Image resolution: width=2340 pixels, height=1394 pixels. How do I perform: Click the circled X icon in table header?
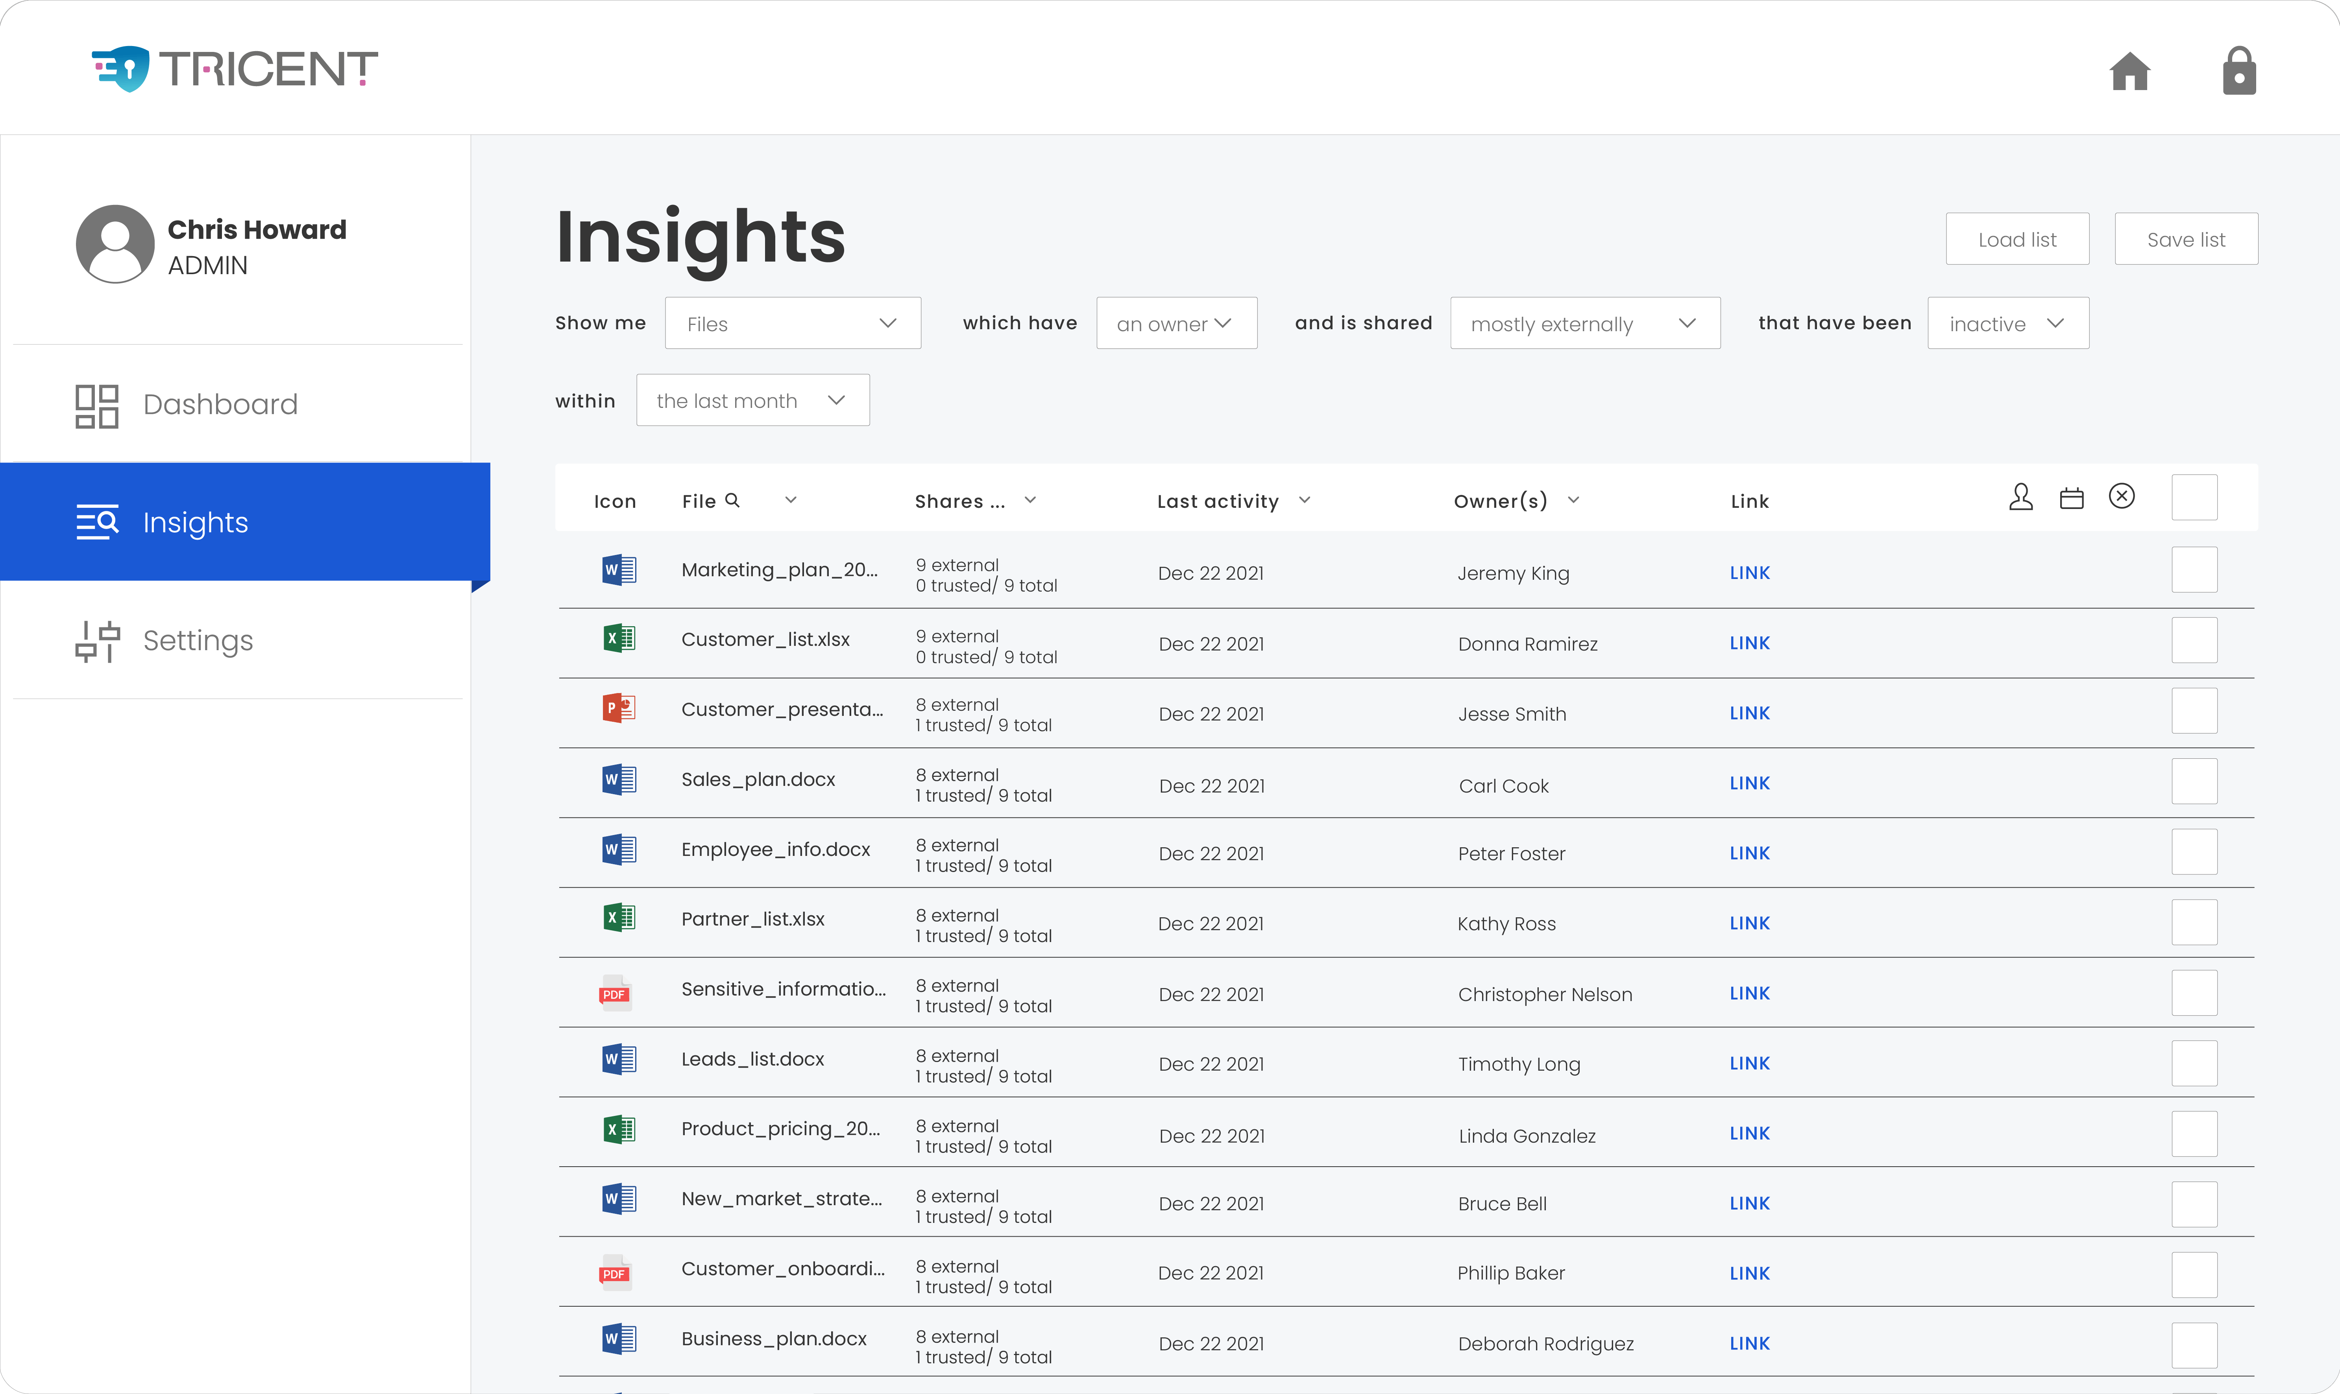[2121, 496]
